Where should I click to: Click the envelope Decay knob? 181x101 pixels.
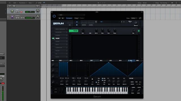(x=74, y=81)
